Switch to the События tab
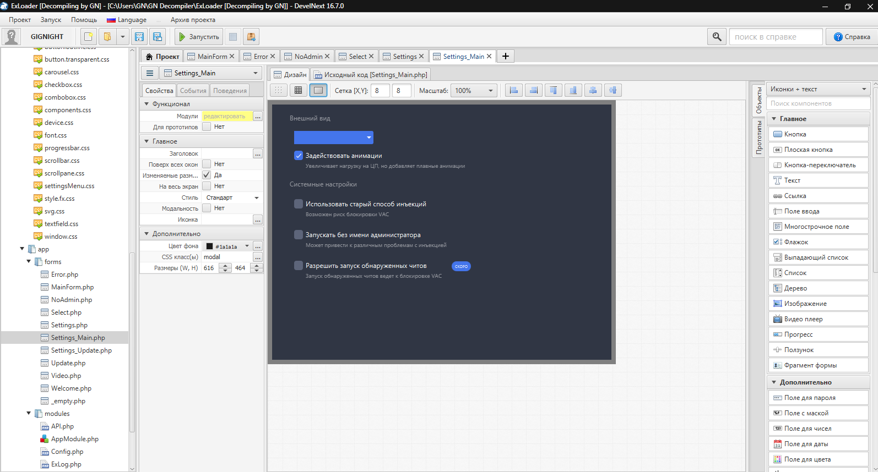Viewport: 878px width, 472px height. (193, 91)
